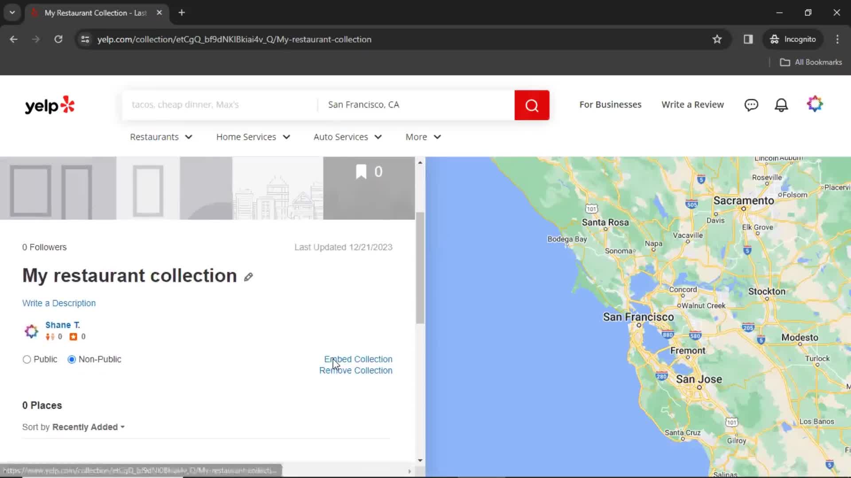Open the tab search dropdown arrow
Screen dimensions: 851x478
pyautogui.click(x=12, y=13)
